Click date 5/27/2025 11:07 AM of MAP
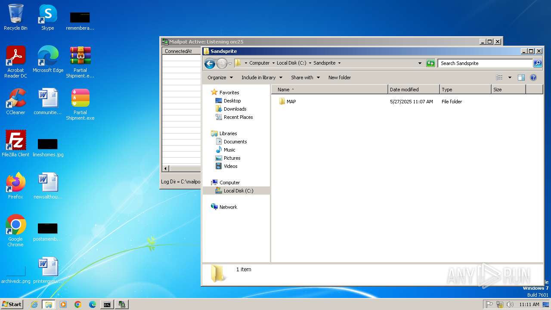551x310 pixels. point(412,102)
